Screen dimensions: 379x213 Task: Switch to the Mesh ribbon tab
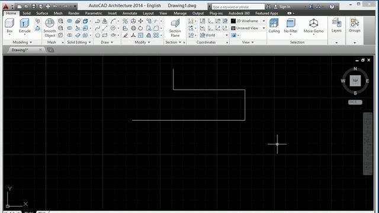click(x=58, y=13)
